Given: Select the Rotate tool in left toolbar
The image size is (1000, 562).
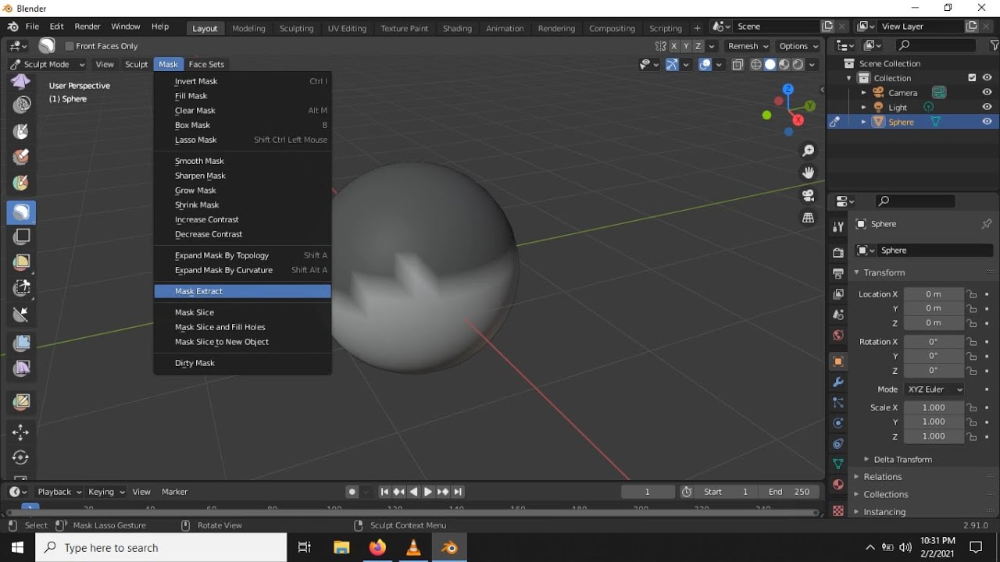Looking at the screenshot, I should (21, 457).
